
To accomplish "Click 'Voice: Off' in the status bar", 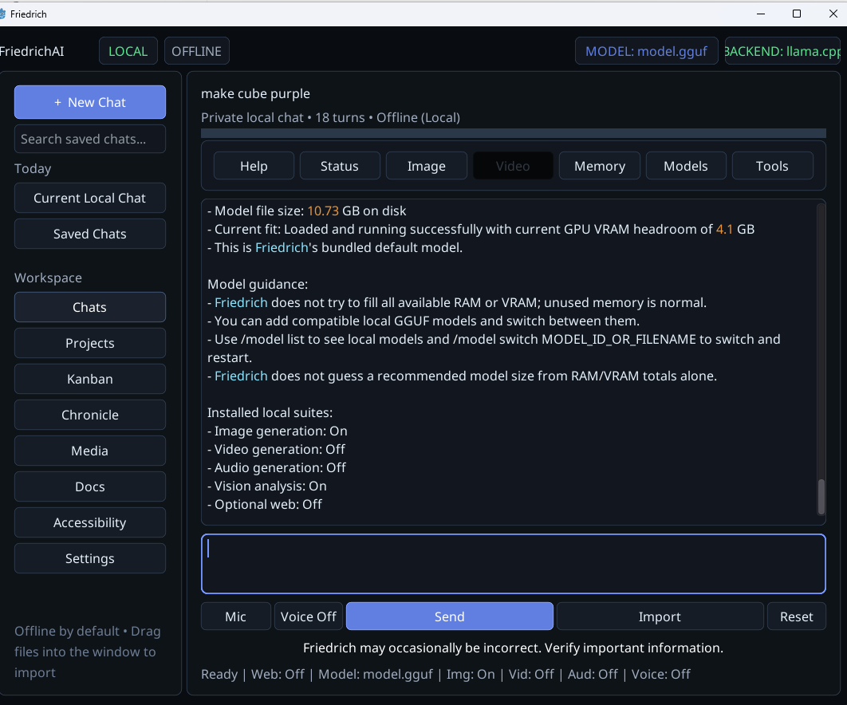I will point(660,674).
